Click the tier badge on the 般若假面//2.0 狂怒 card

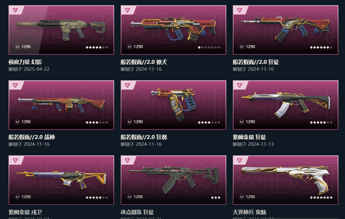click(x=127, y=85)
